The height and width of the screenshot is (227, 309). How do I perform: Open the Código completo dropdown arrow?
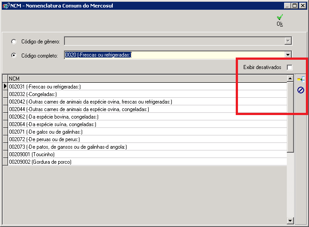tap(288, 55)
